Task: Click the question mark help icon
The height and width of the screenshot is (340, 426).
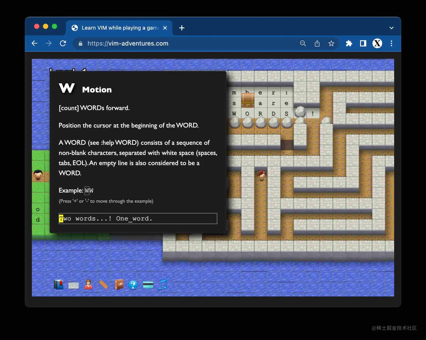Action: (133, 285)
